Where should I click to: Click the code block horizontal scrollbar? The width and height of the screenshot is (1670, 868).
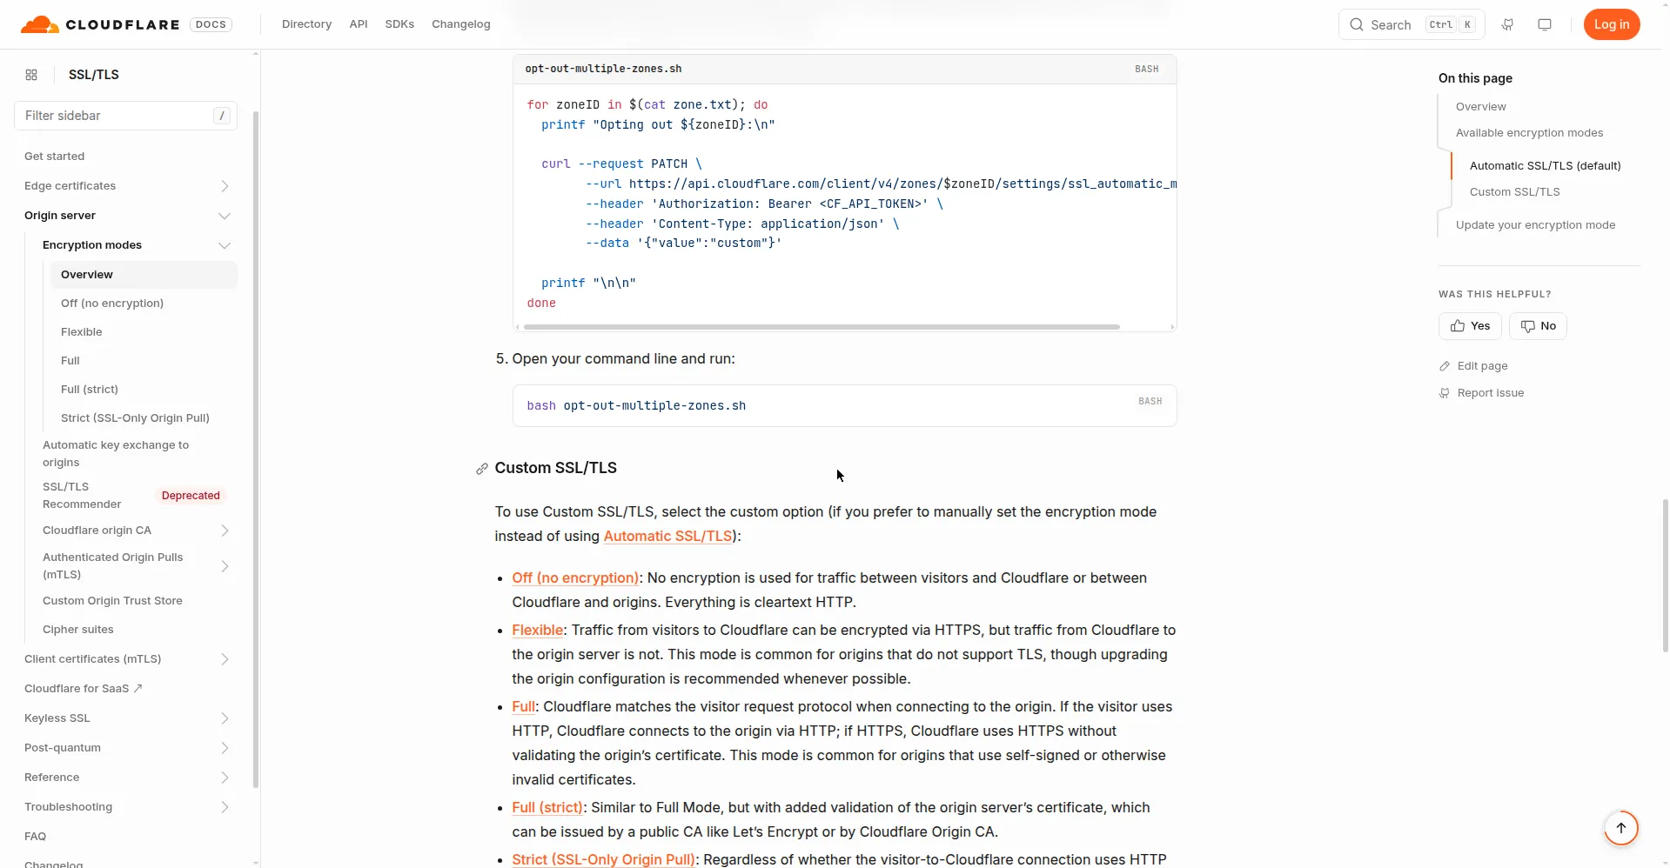coord(822,327)
